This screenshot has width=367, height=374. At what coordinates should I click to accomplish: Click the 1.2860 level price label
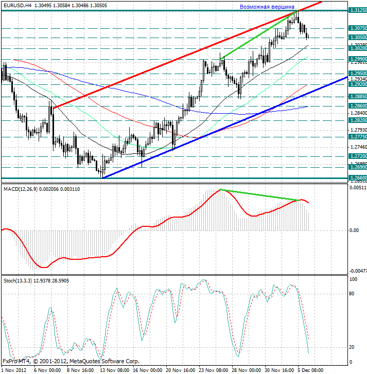click(x=358, y=105)
